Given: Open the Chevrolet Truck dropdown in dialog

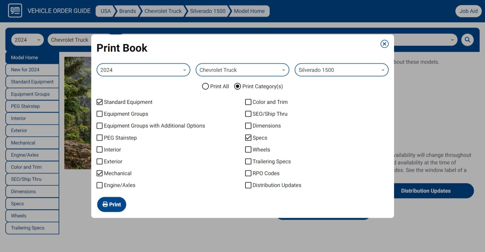Looking at the screenshot, I should pos(242,70).
